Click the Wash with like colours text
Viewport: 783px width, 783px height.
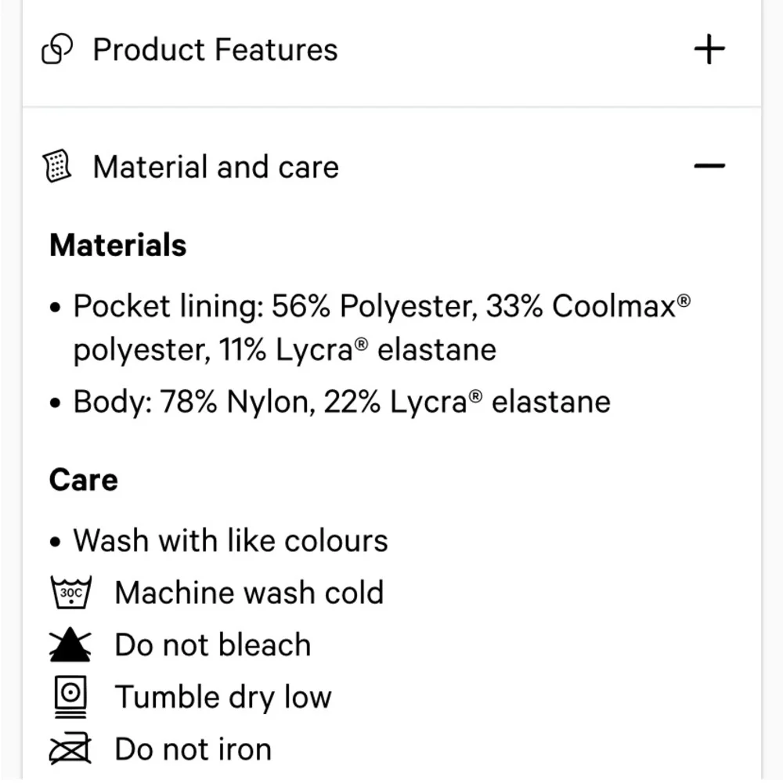pos(231,541)
